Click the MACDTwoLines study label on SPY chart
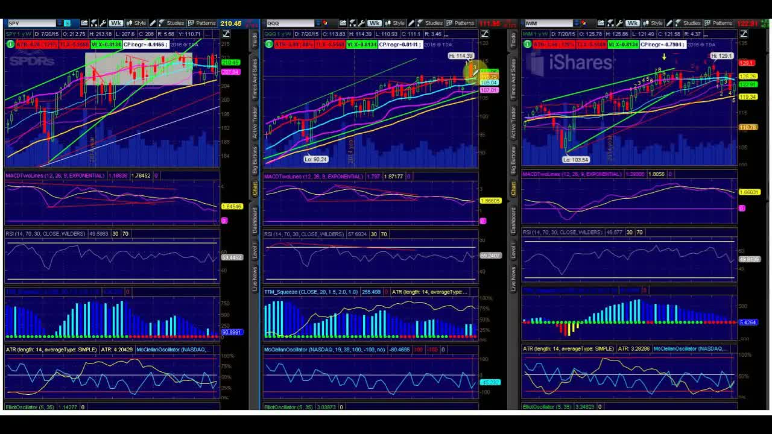This screenshot has width=772, height=434. [x=55, y=175]
